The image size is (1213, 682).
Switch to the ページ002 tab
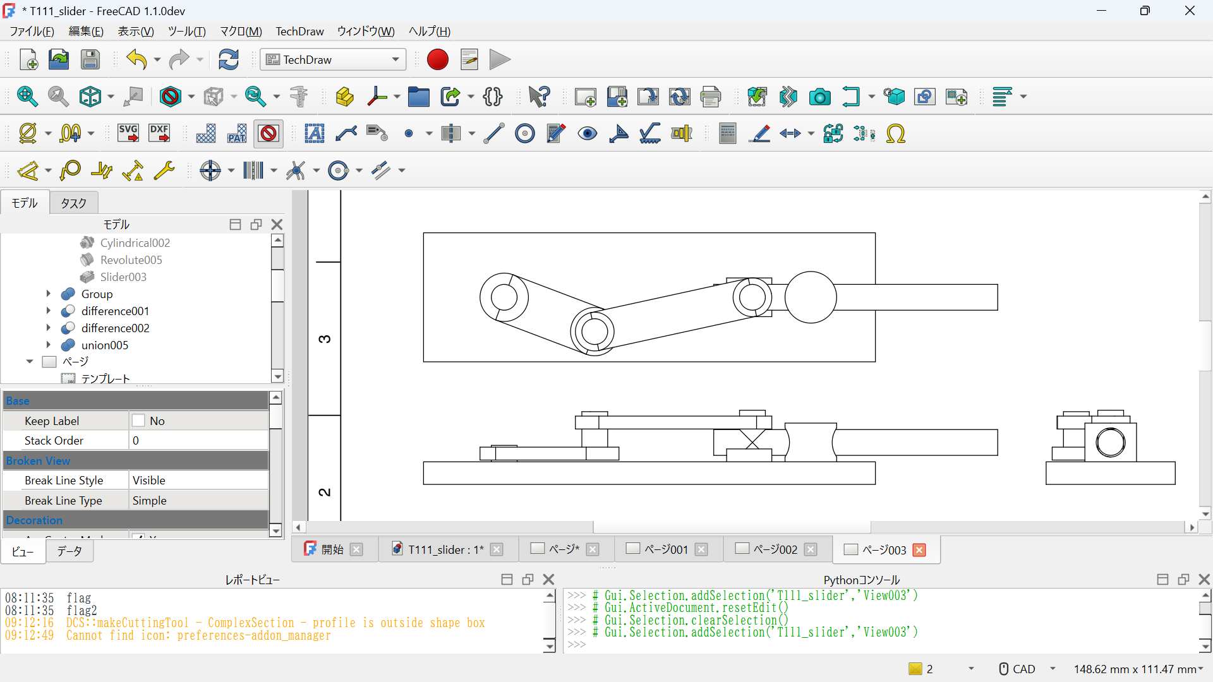[x=775, y=549]
